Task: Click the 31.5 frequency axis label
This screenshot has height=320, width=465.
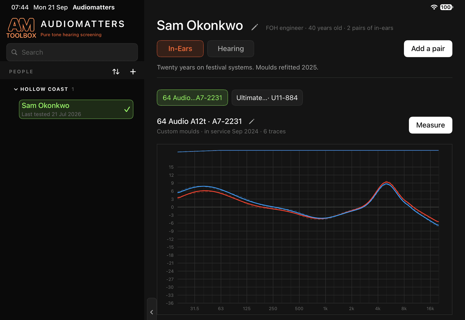Action: pos(195,308)
